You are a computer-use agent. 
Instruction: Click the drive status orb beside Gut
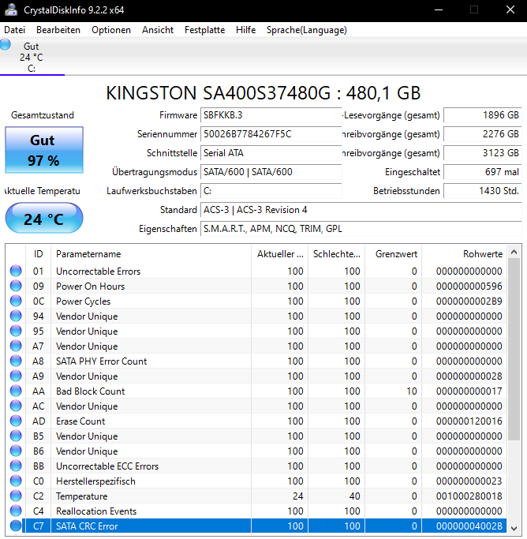pos(6,45)
